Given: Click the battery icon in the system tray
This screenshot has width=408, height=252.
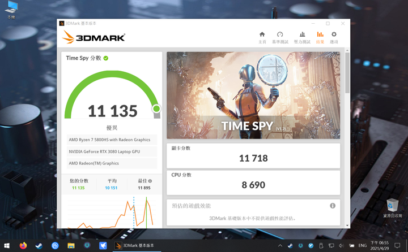Looking at the screenshot, I should [351, 246].
